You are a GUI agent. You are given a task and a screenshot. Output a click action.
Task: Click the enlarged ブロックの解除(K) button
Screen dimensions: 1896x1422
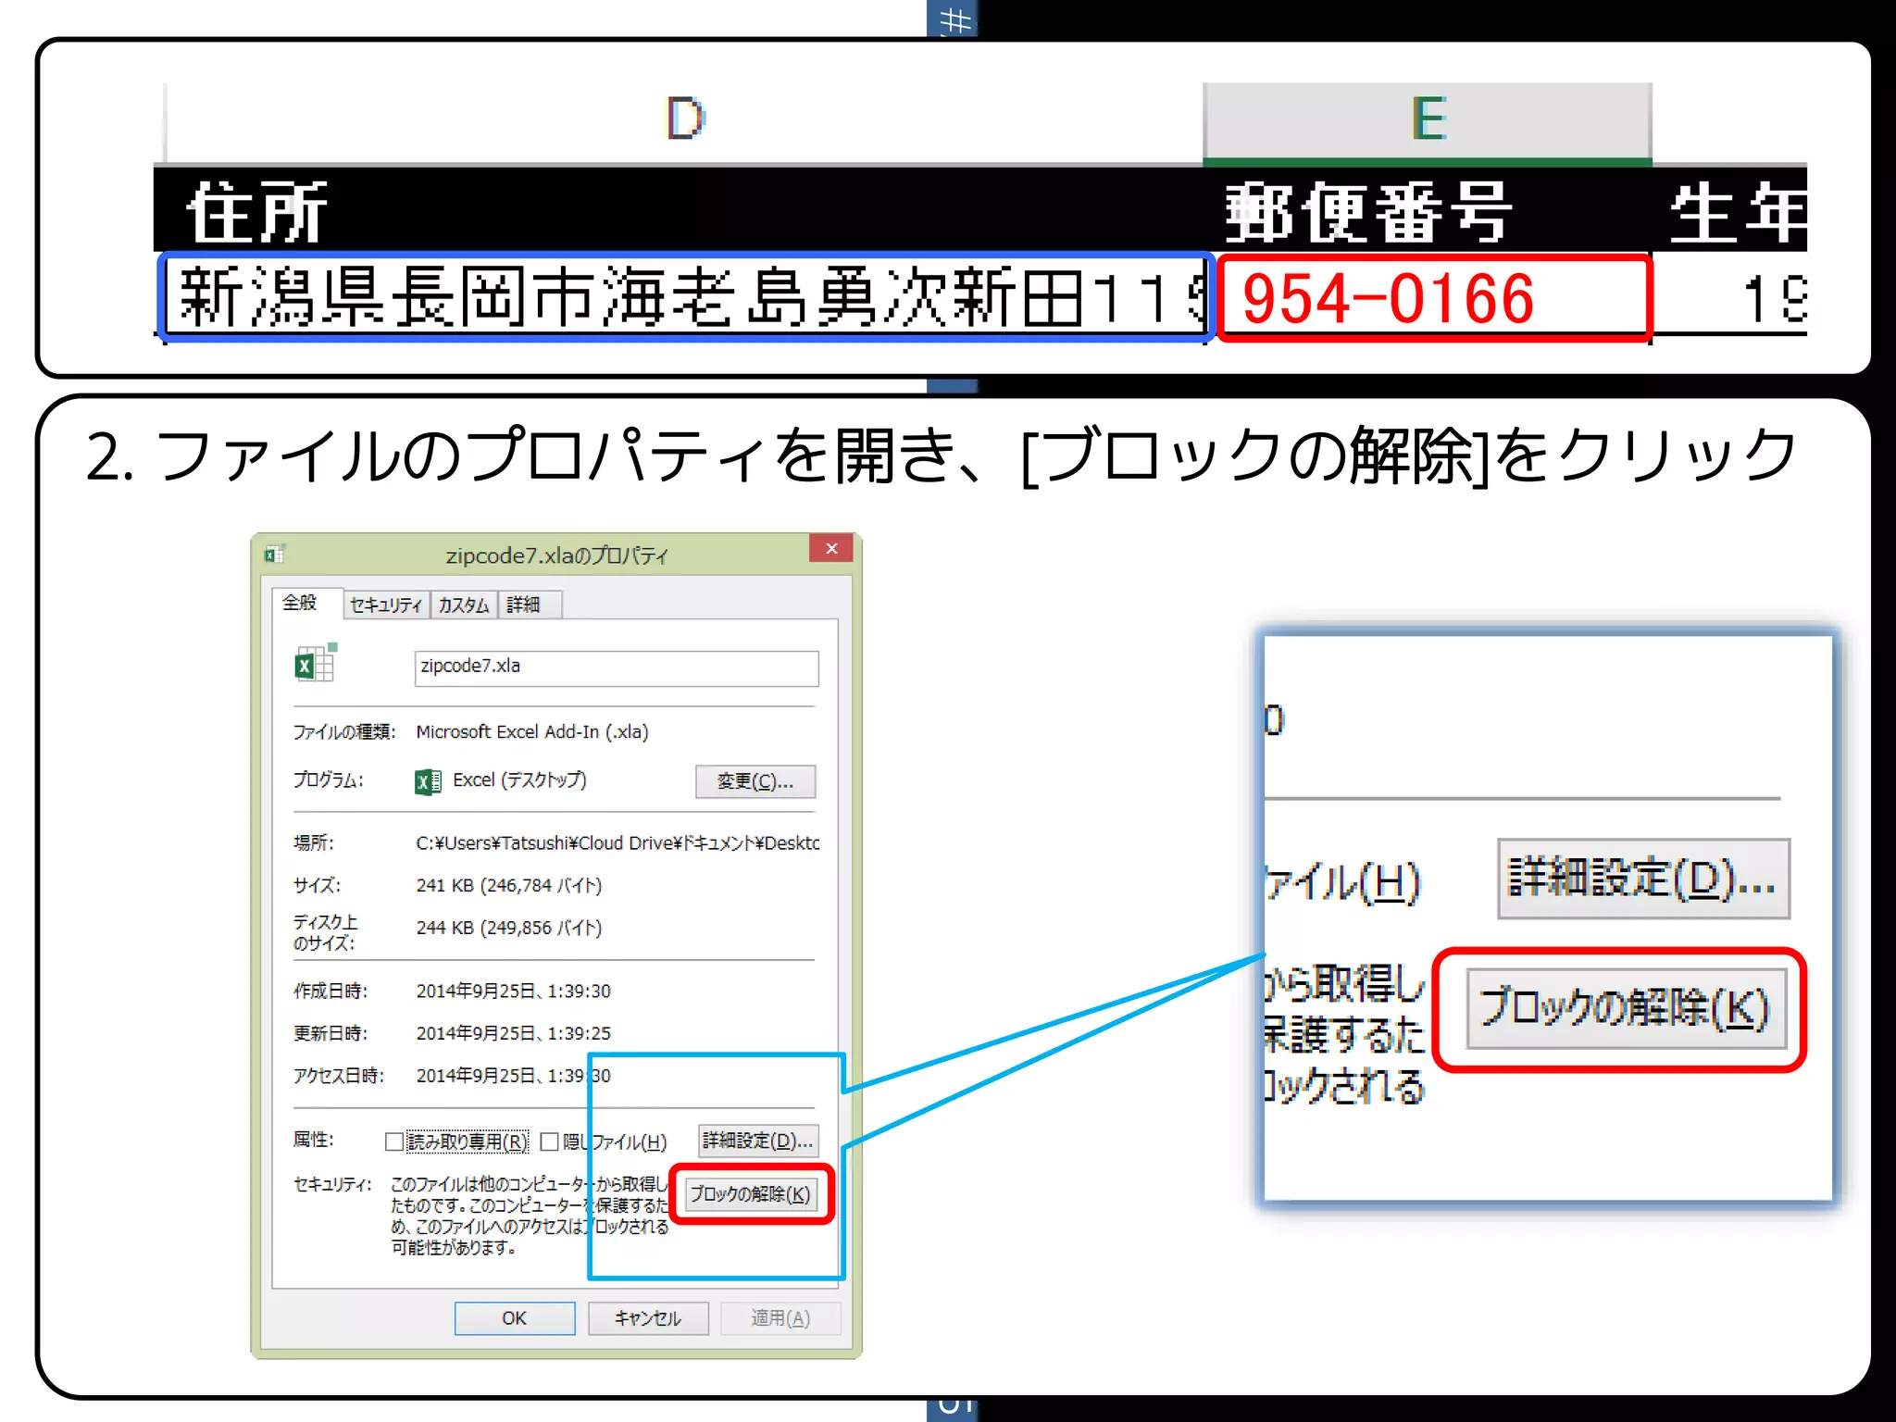1627,1007
